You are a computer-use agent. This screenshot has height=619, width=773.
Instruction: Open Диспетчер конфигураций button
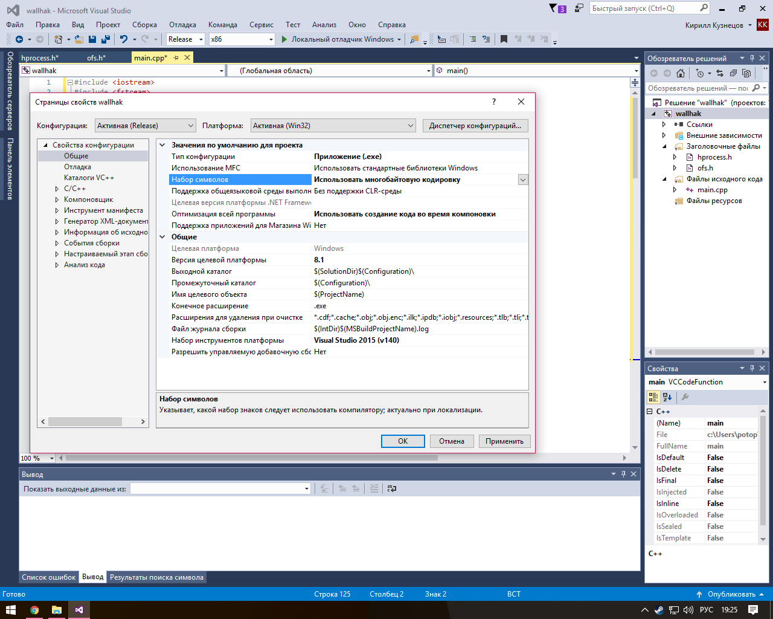click(475, 126)
